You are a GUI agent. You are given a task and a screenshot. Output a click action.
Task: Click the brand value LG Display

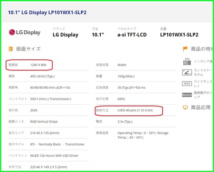(x=66, y=35)
